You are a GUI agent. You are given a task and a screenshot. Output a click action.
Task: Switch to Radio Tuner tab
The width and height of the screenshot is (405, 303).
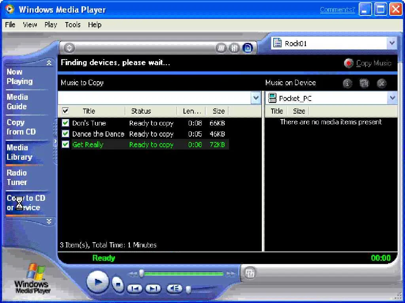click(27, 178)
